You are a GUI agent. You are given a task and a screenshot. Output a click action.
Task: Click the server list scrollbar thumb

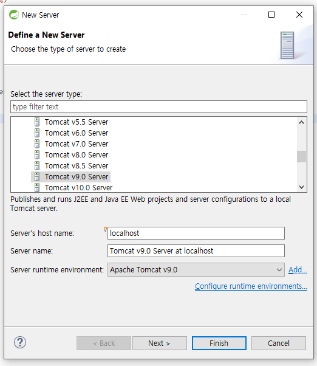pos(301,156)
